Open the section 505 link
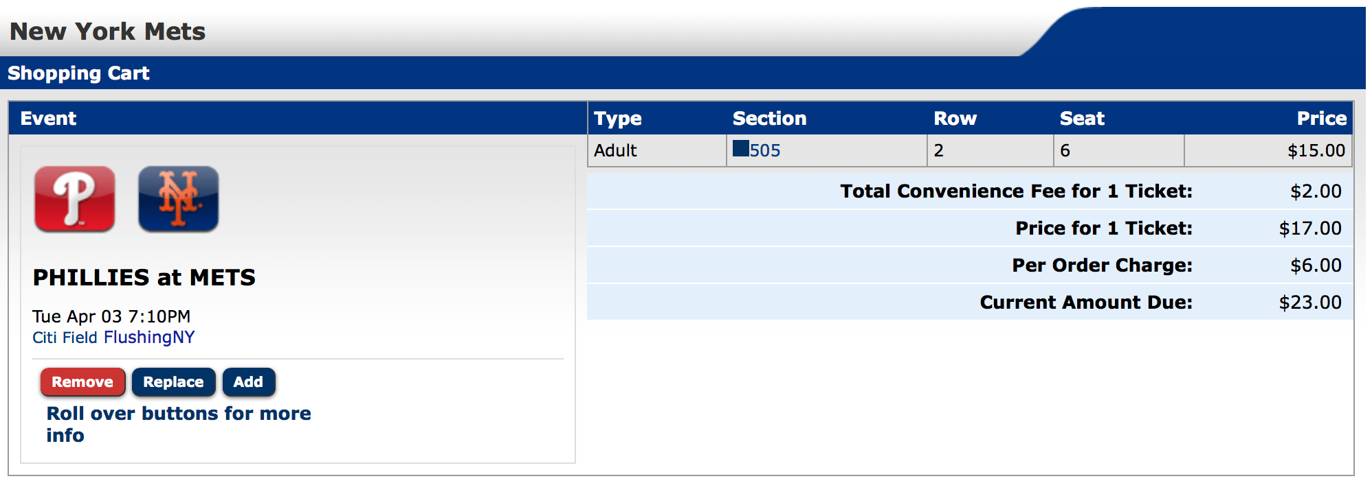This screenshot has width=1372, height=483. point(765,151)
